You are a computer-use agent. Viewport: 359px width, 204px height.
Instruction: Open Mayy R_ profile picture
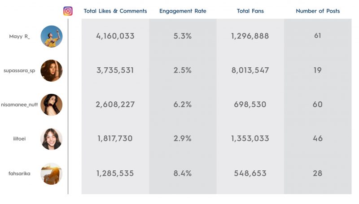coord(52,36)
